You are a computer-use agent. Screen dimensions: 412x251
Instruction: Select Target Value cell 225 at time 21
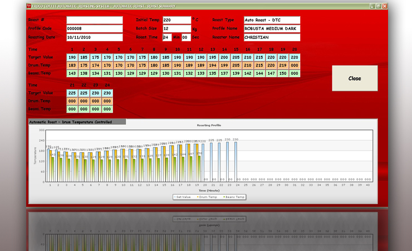pos(72,93)
